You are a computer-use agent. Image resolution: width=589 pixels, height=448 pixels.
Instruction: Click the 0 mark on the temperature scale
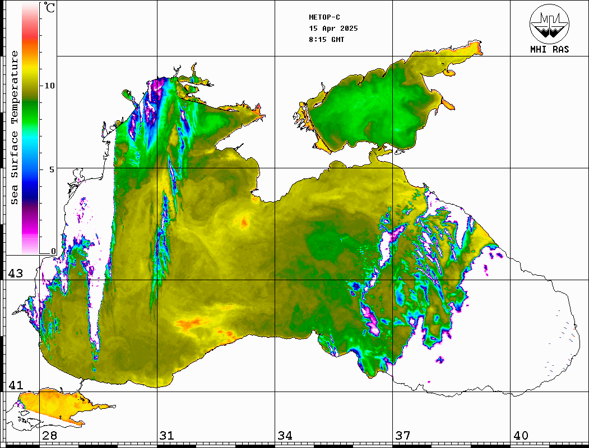point(53,251)
